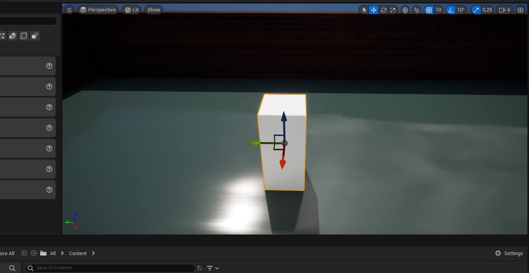
Task: Toggle rotation angle snapping
Action: coord(451,10)
